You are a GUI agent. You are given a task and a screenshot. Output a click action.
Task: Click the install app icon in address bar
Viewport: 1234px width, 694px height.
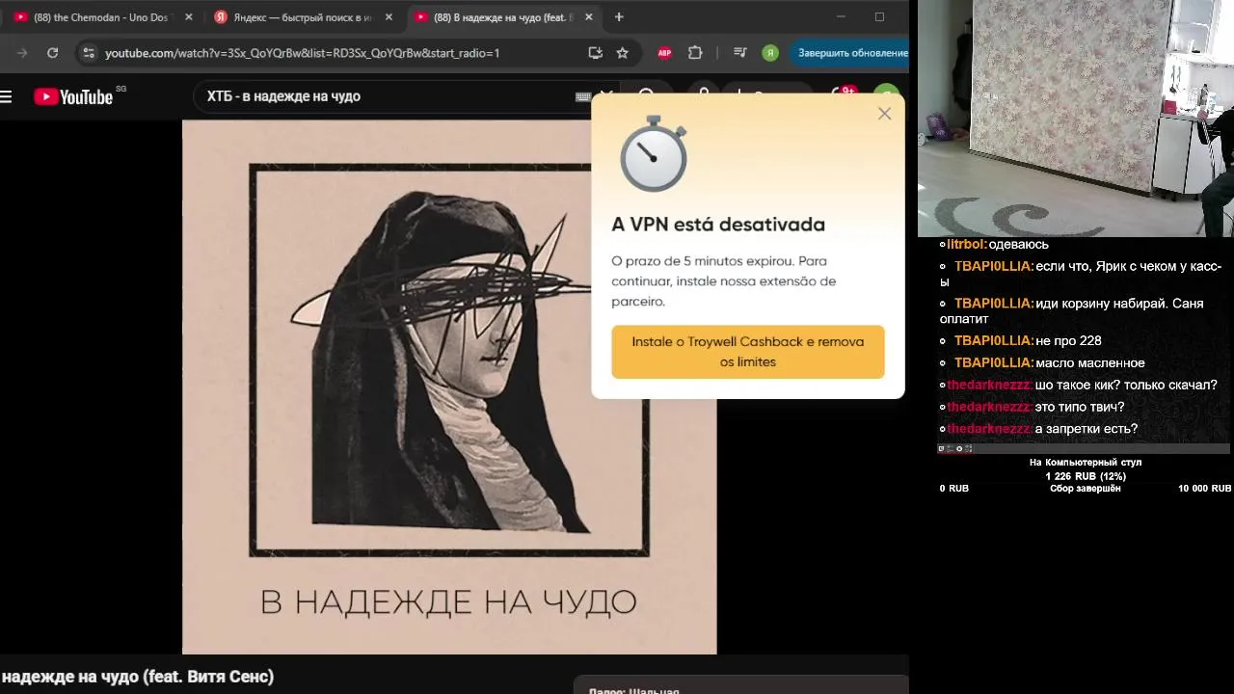click(595, 53)
